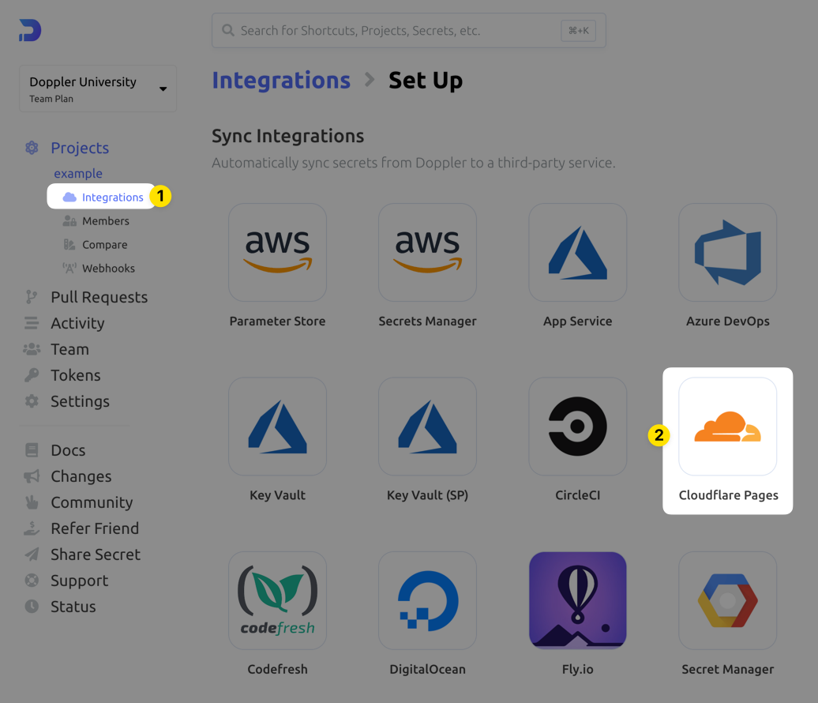Open Support in the sidebar
The image size is (818, 703).
click(x=79, y=581)
